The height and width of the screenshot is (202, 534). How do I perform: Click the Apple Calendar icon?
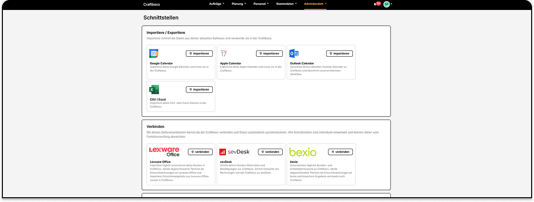[224, 53]
